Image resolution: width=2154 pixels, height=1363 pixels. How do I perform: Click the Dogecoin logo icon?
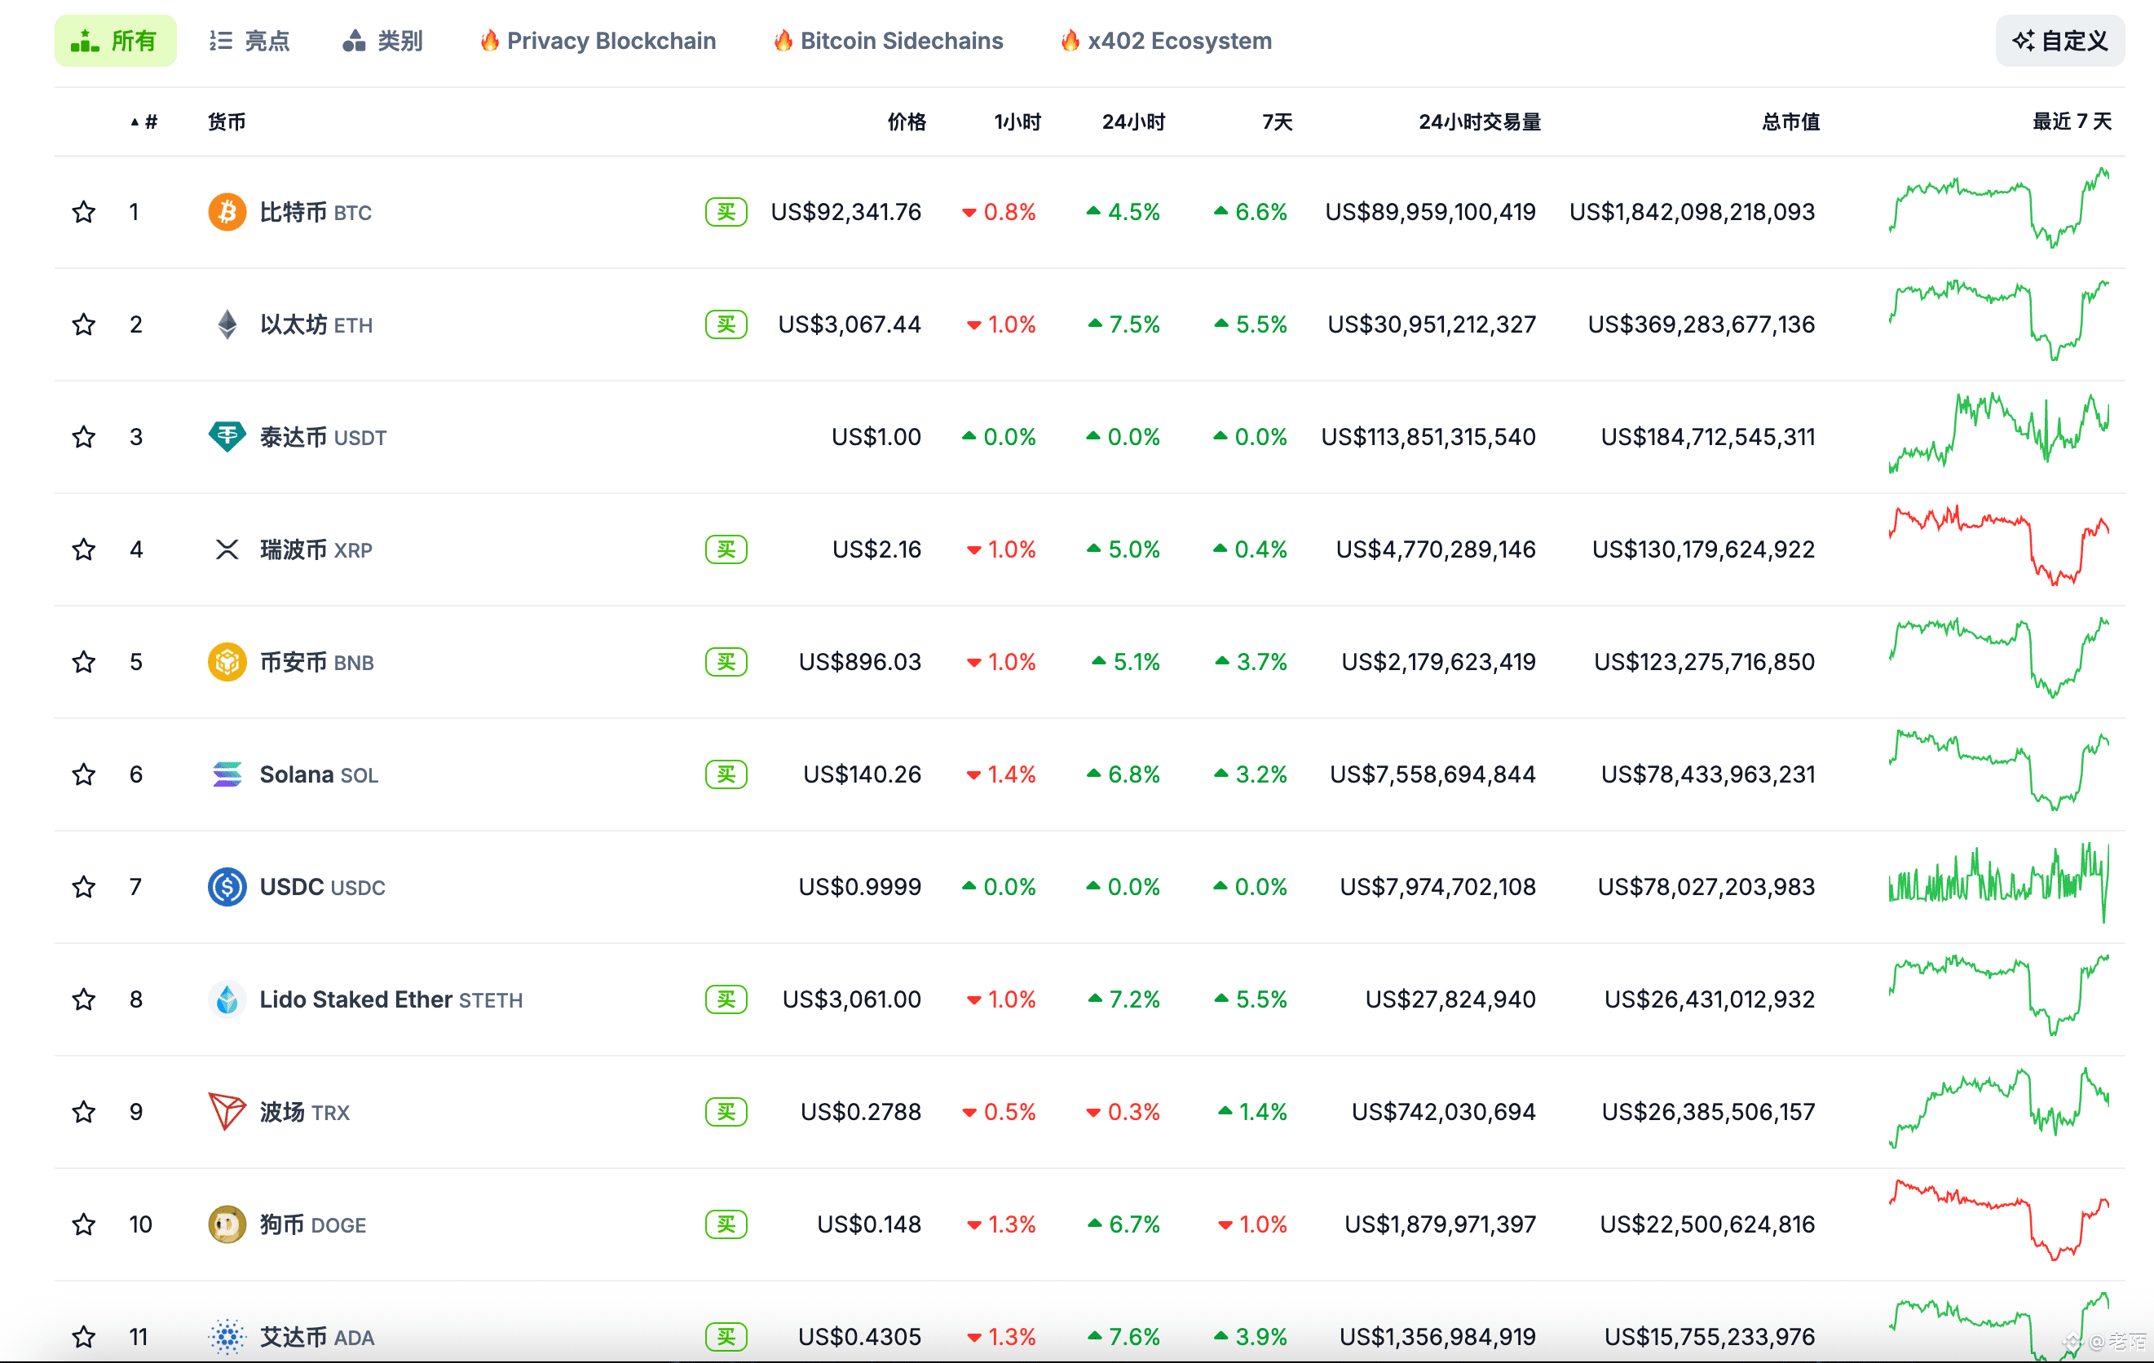pyautogui.click(x=227, y=1224)
